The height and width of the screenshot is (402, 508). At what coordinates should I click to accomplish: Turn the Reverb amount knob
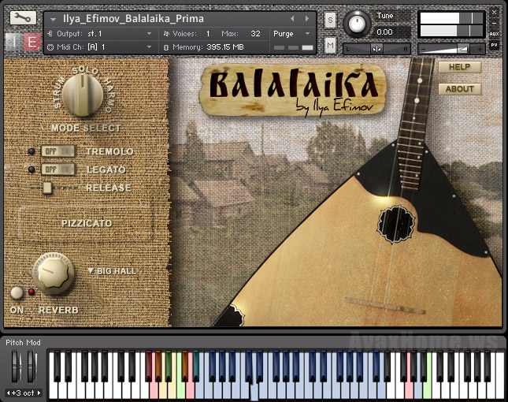[x=53, y=273]
